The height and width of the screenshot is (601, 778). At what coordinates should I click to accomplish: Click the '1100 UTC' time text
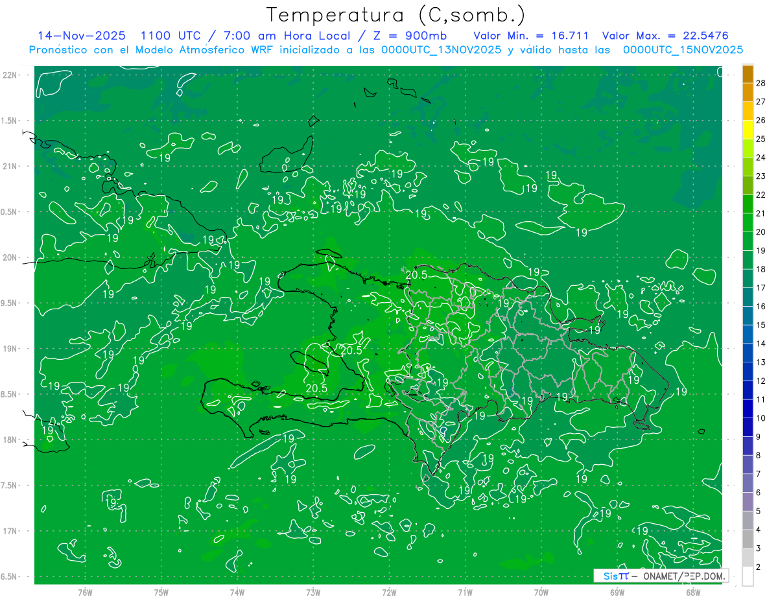point(171,36)
